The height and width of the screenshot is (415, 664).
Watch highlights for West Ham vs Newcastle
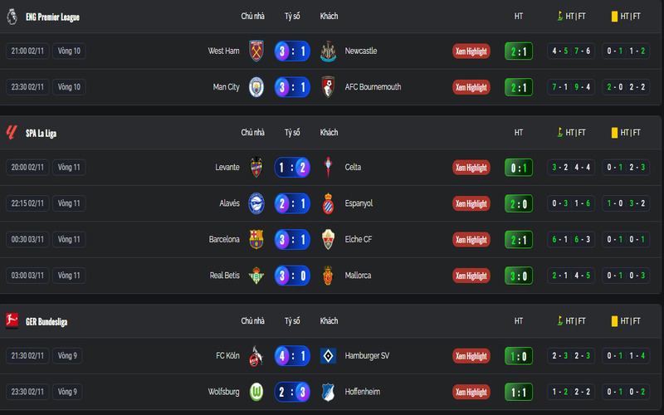click(471, 51)
